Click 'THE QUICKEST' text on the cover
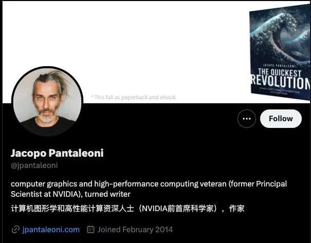Viewport: 311px width, 243px height. (x=280, y=72)
